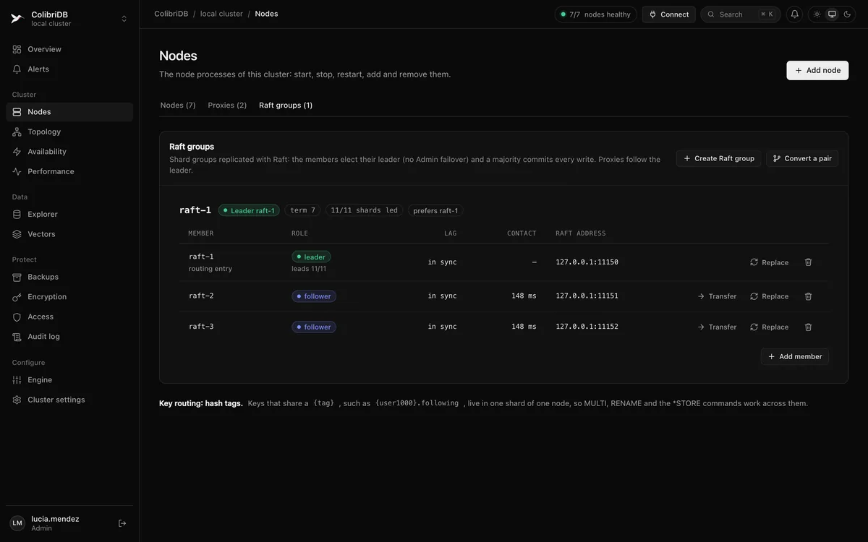Click the Leader raft-1 badge
Viewport: 868px width, 542px height.
[x=249, y=210]
